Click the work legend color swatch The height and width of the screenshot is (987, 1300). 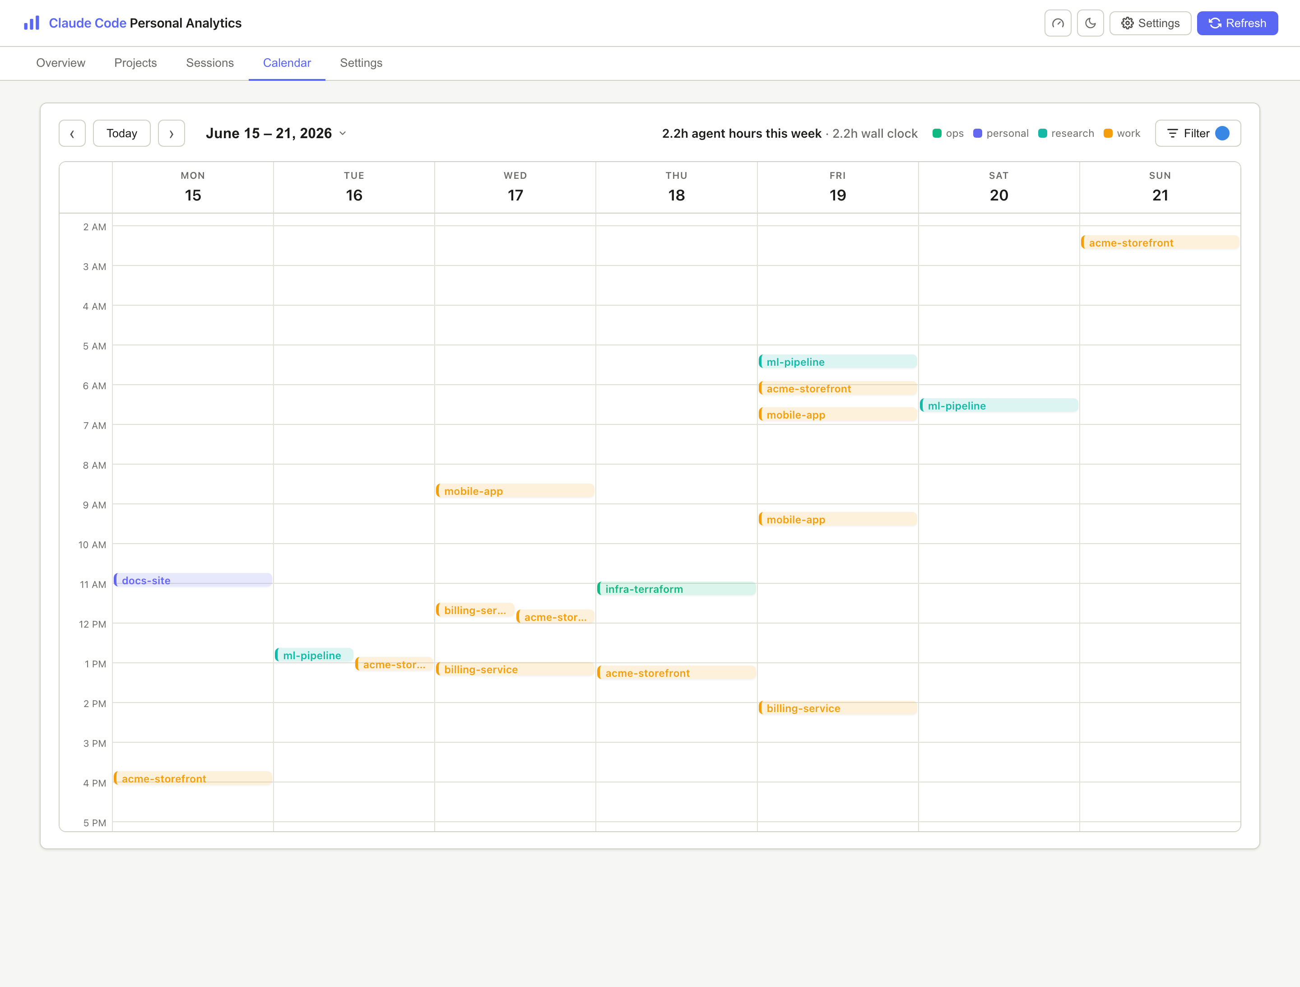click(x=1108, y=134)
